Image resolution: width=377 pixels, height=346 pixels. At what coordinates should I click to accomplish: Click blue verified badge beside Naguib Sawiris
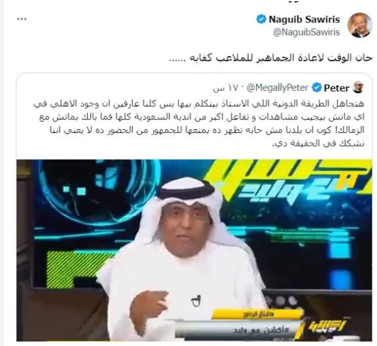tap(261, 19)
